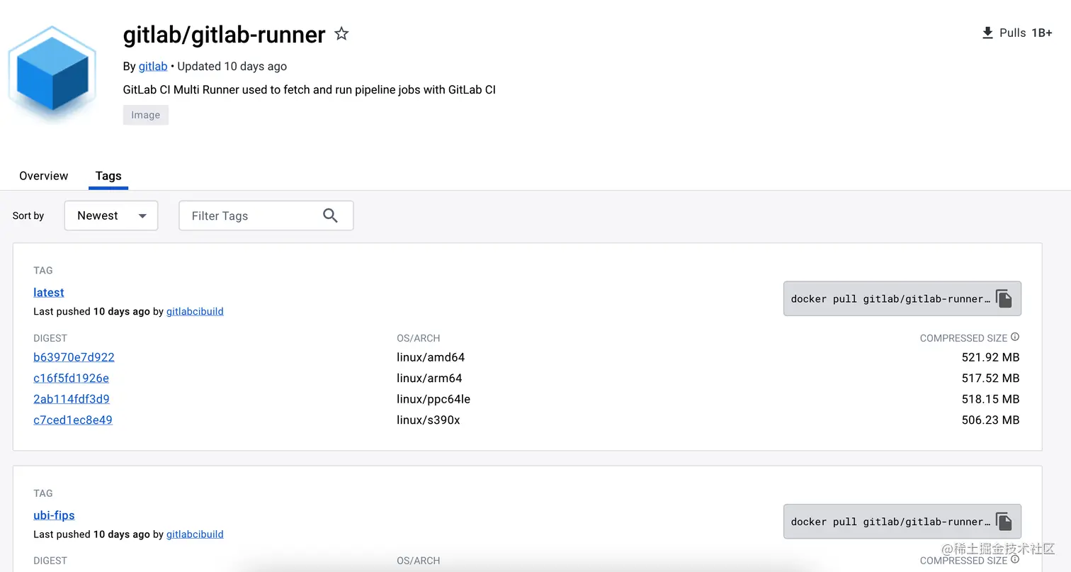
Task: Open the latest tag link
Action: pyautogui.click(x=49, y=292)
